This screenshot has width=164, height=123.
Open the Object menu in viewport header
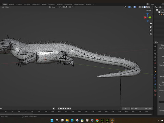click(x=7, y=7)
